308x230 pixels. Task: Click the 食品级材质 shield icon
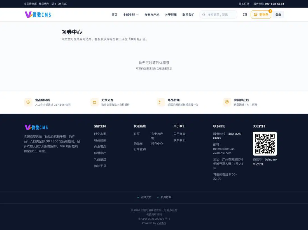point(28,102)
